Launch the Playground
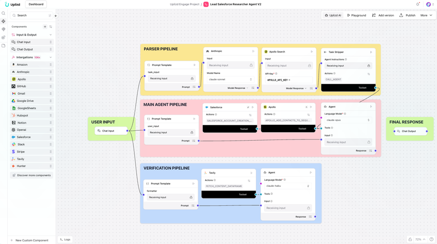 pyautogui.click(x=356, y=15)
